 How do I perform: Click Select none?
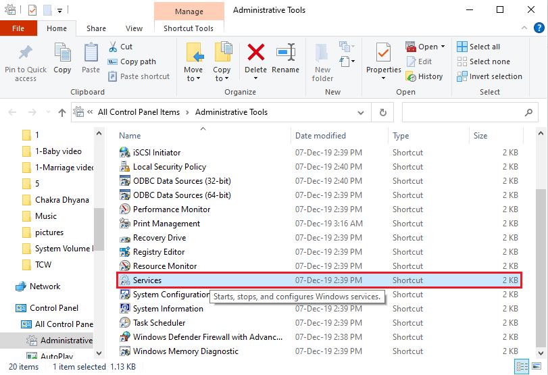pos(483,61)
